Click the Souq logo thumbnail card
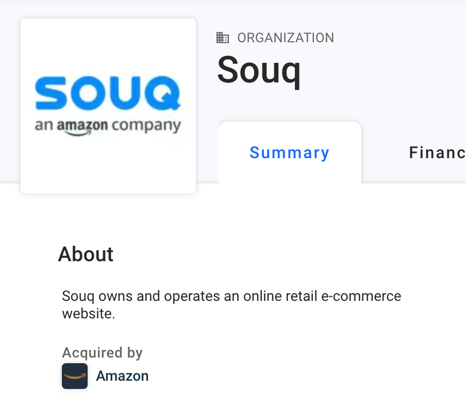The image size is (466, 407). click(108, 106)
